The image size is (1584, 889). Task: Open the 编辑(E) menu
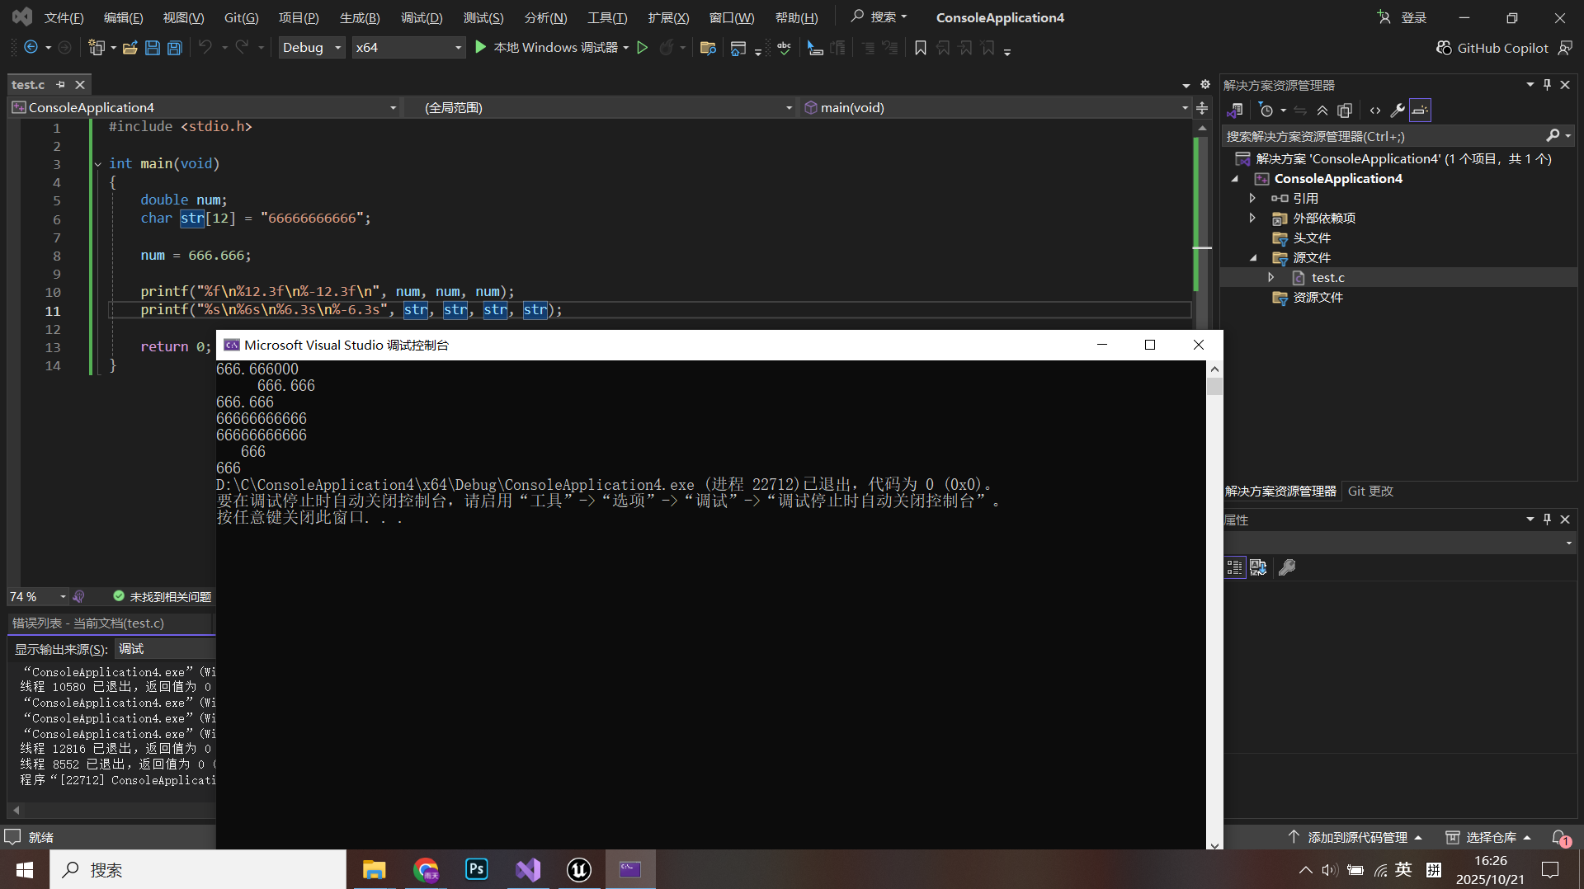click(x=123, y=17)
